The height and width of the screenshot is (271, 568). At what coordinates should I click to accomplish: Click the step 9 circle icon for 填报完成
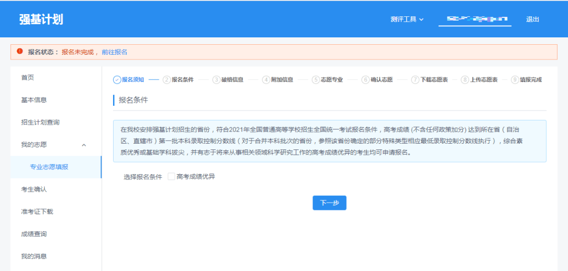pyautogui.click(x=514, y=80)
